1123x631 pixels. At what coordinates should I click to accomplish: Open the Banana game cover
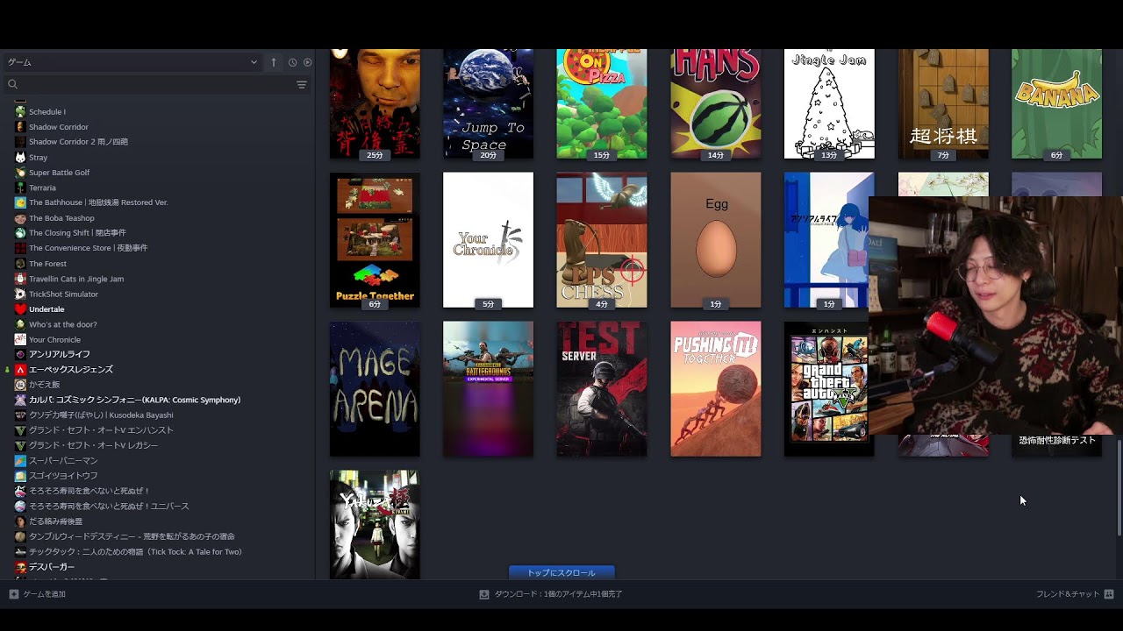pos(1056,104)
